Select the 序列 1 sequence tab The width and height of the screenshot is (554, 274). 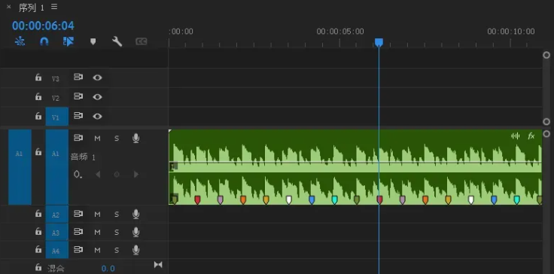point(31,8)
